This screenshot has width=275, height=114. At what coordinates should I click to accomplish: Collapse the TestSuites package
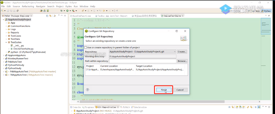click(6, 42)
